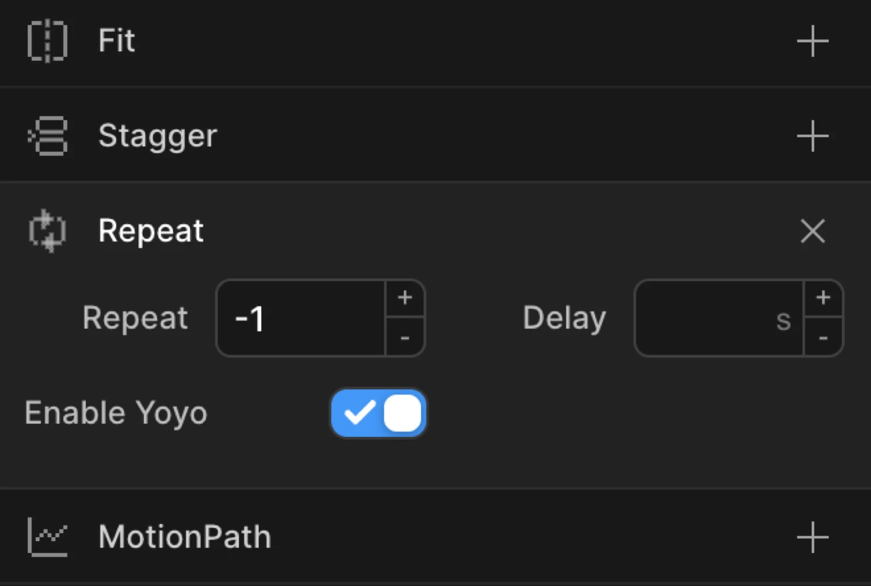This screenshot has width=871, height=586.
Task: Open the Stagger section header
Action: pos(157,136)
